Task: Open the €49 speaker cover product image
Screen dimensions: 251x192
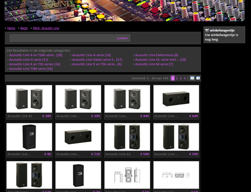Action: 29,137
